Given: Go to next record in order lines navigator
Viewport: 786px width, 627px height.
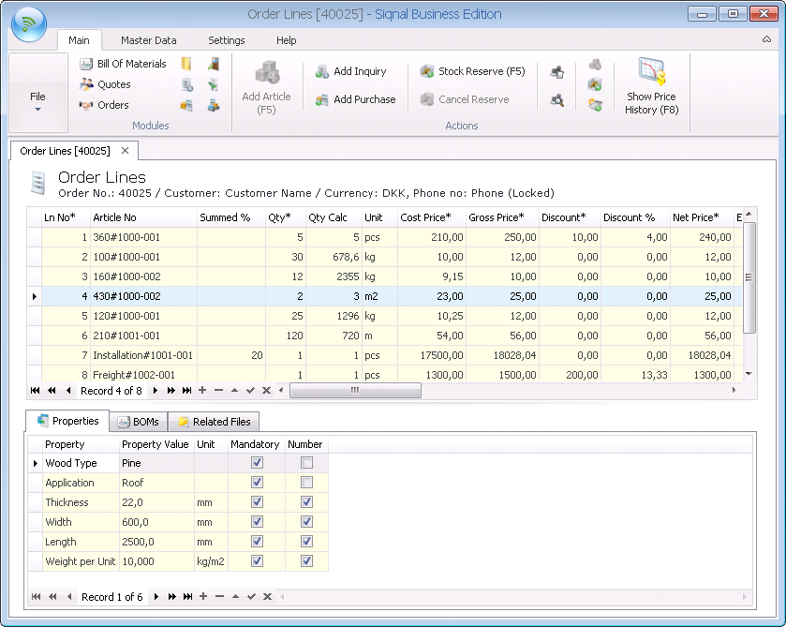Looking at the screenshot, I should 156,390.
